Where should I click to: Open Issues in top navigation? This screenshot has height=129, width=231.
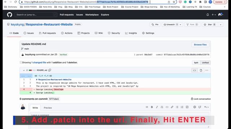(x=79, y=15)
